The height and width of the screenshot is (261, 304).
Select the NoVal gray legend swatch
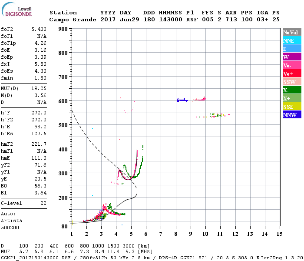[292, 32]
